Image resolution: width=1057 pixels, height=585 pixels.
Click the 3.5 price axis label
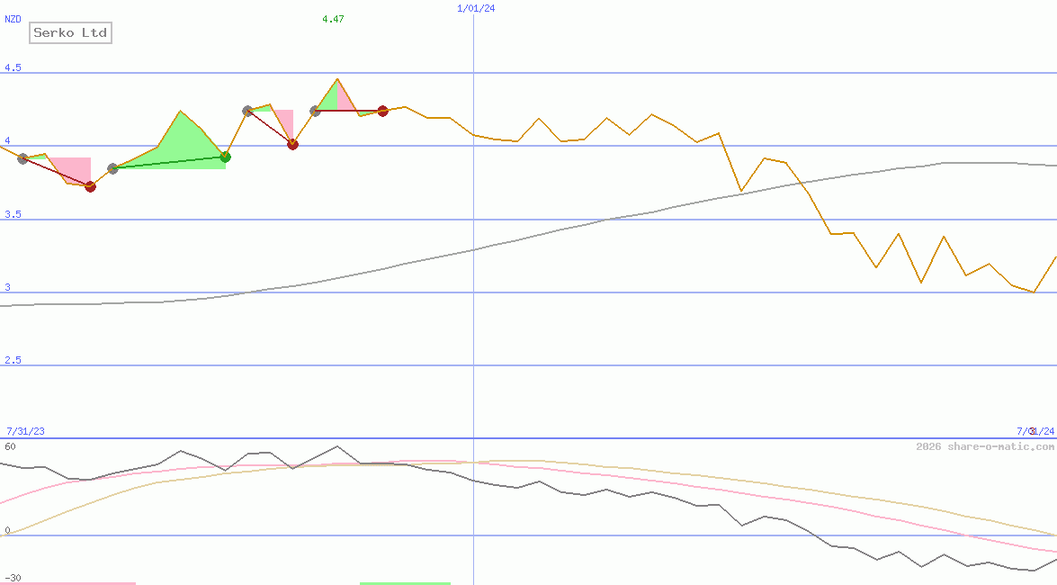(13, 214)
